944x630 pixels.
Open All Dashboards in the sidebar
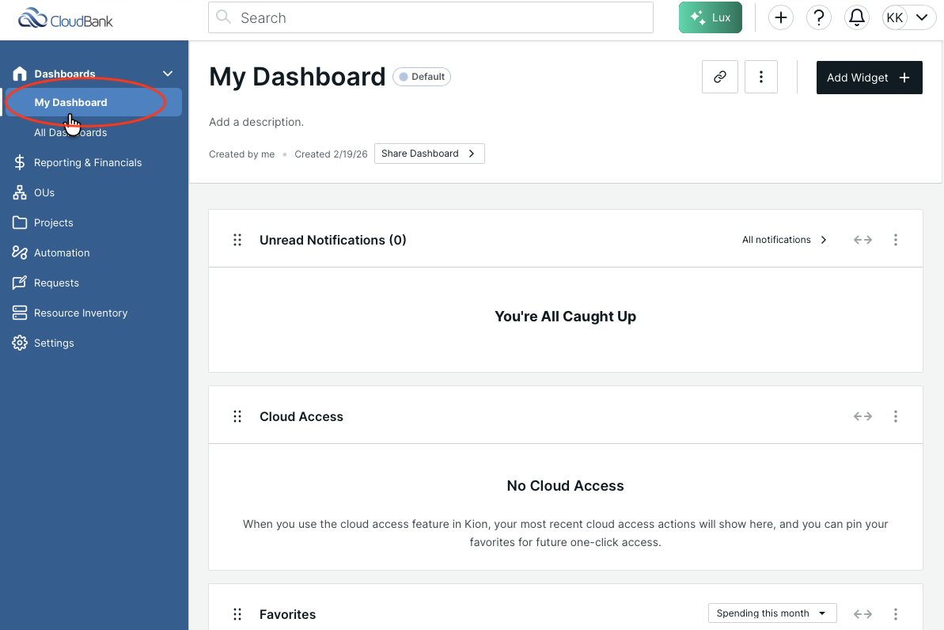pyautogui.click(x=70, y=132)
